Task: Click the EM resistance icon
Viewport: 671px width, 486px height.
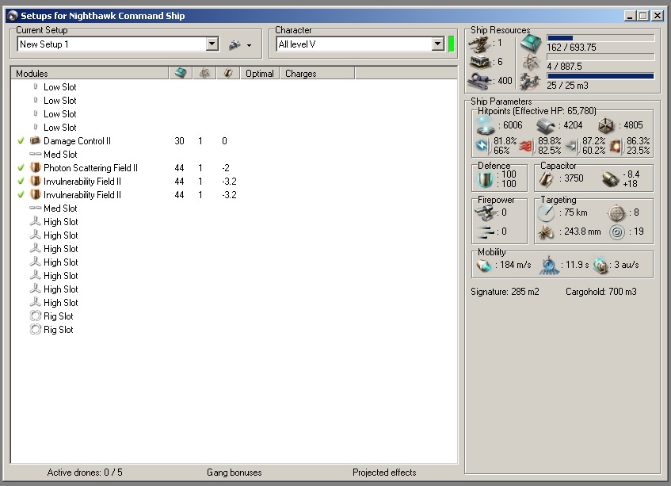Action: click(x=482, y=146)
